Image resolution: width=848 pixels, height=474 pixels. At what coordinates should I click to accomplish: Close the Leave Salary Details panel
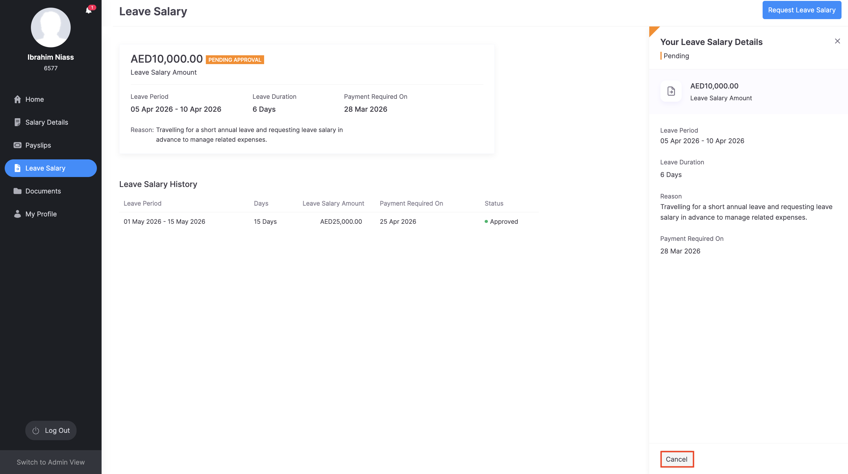[837, 41]
